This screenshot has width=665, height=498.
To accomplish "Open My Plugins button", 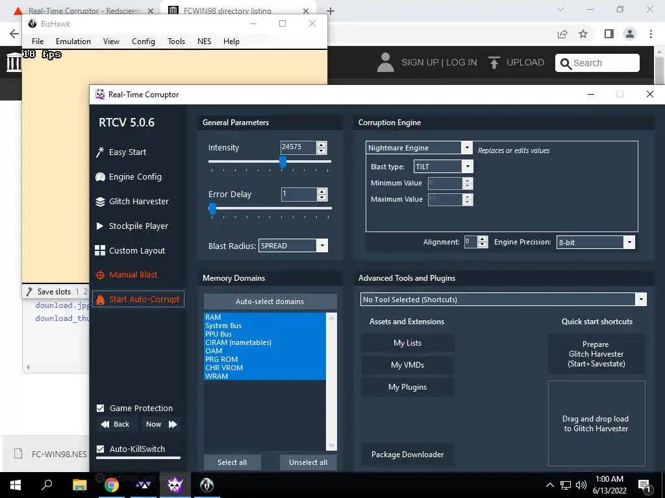I will 408,387.
